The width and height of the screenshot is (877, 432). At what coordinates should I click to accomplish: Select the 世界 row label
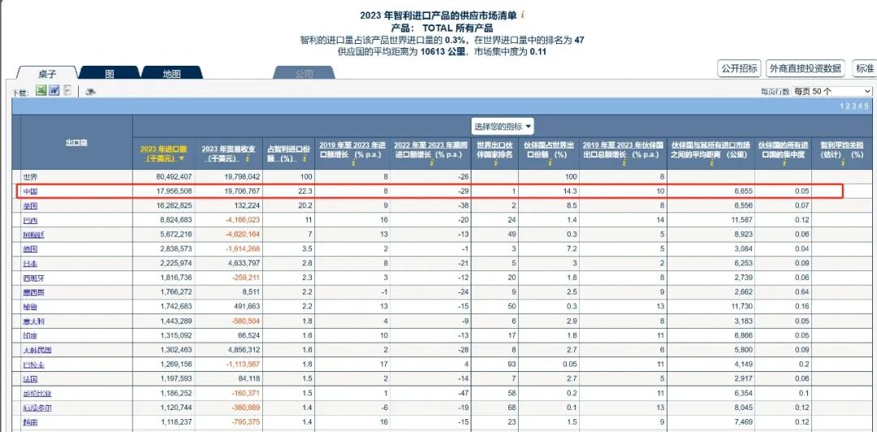30,177
